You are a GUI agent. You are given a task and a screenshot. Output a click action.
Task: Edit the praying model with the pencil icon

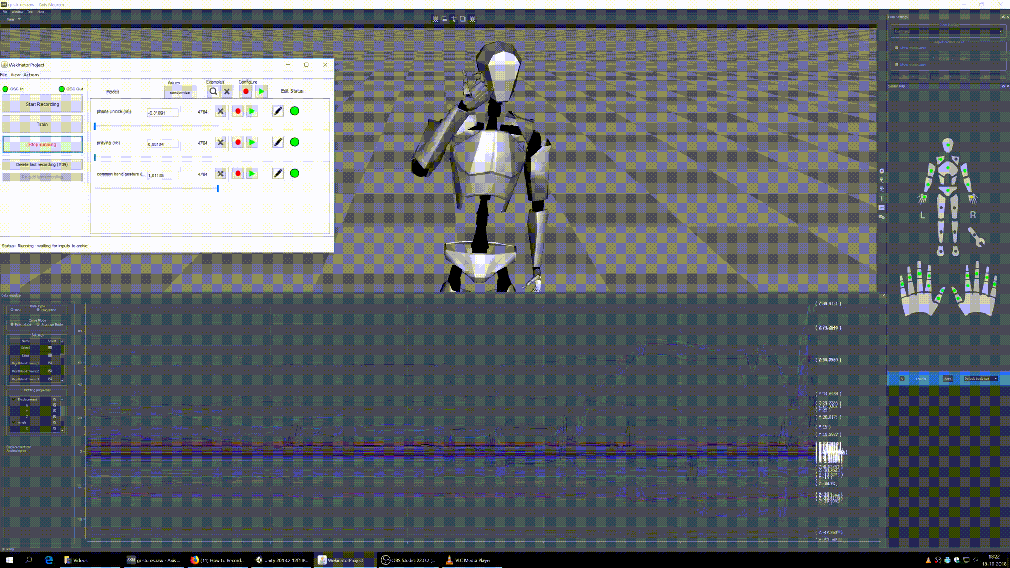point(278,143)
